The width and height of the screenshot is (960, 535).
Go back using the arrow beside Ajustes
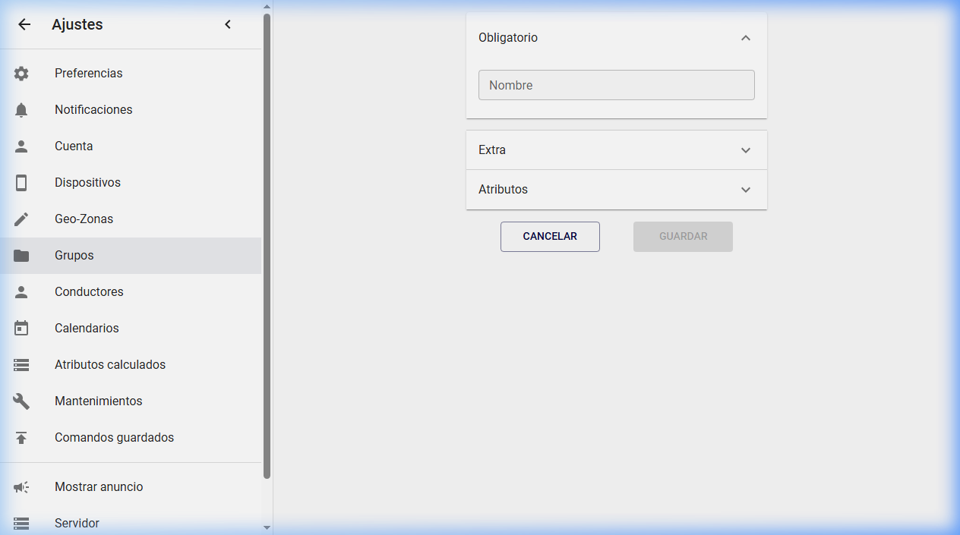tap(24, 24)
